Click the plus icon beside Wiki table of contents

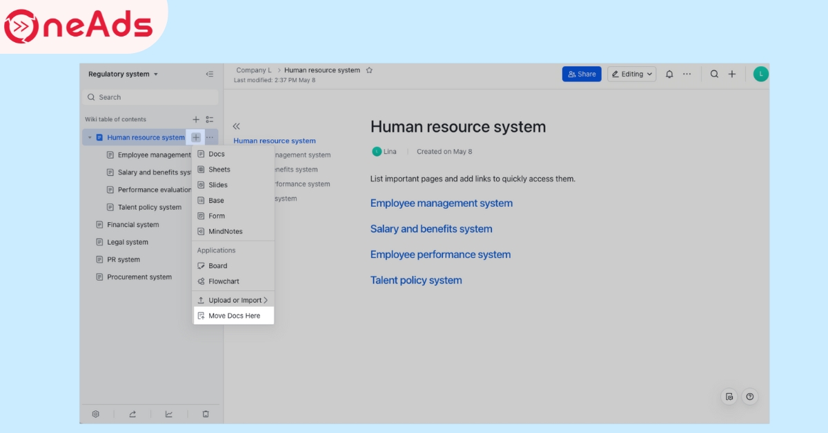pyautogui.click(x=196, y=119)
